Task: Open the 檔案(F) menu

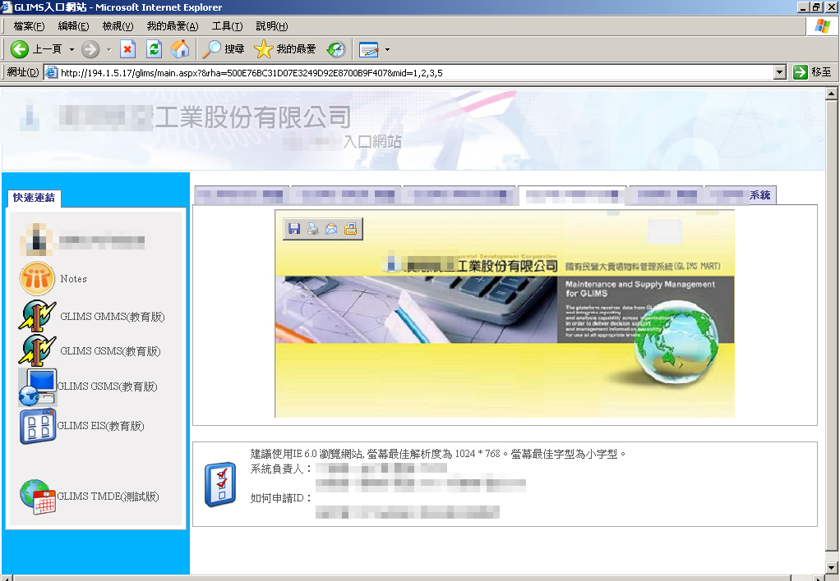Action: tap(28, 26)
